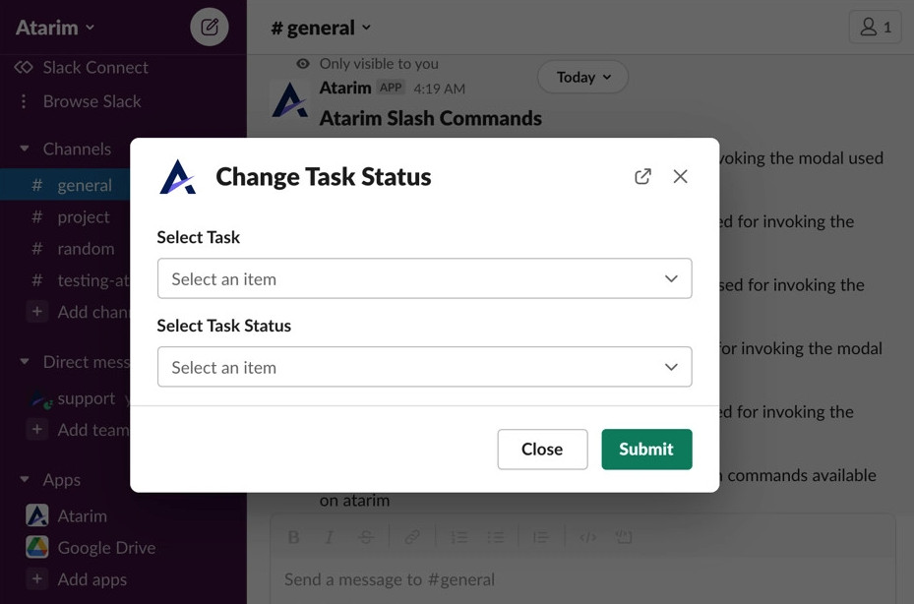This screenshot has height=604, width=914.
Task: Open Google Drive app in sidebar
Action: click(105, 548)
